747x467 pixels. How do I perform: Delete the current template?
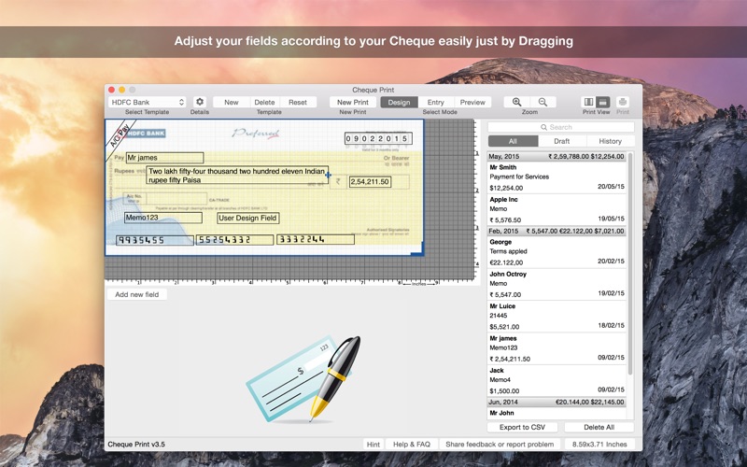(x=264, y=102)
